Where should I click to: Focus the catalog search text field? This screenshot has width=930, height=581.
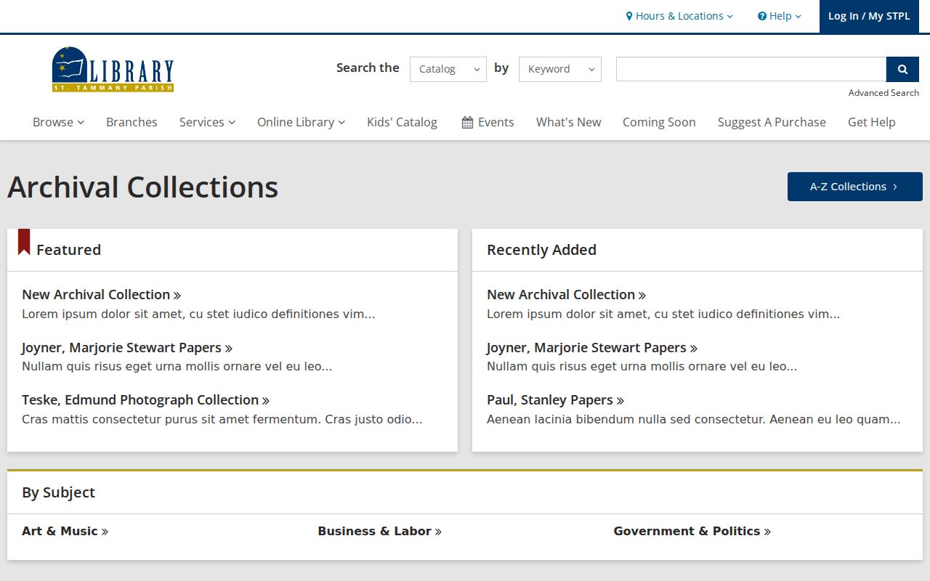[x=751, y=69]
